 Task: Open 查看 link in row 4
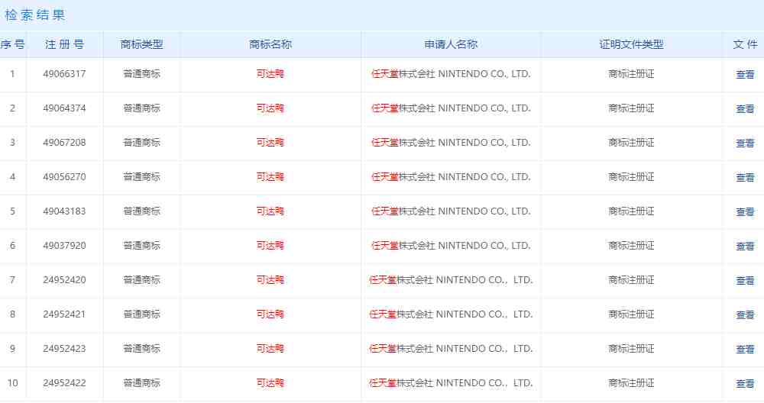pyautogui.click(x=745, y=178)
